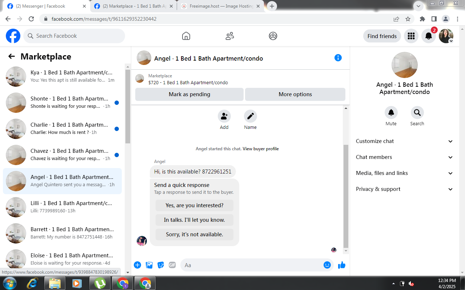Search in conversation magnifier icon
465x290 pixels.
tap(417, 113)
